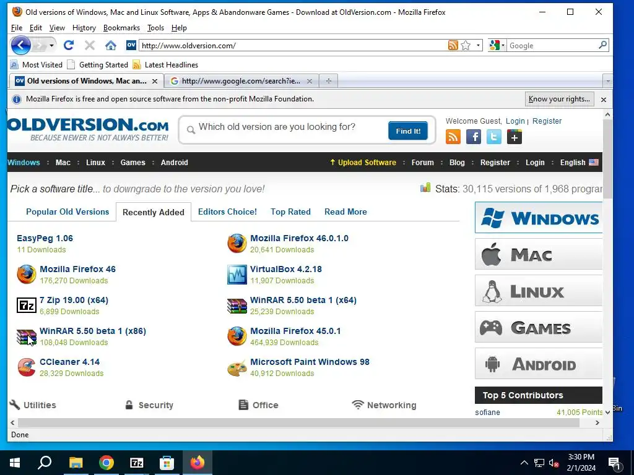Image resolution: width=634 pixels, height=475 pixels.
Task: Launch Chrome from the taskbar
Action: pos(106,463)
